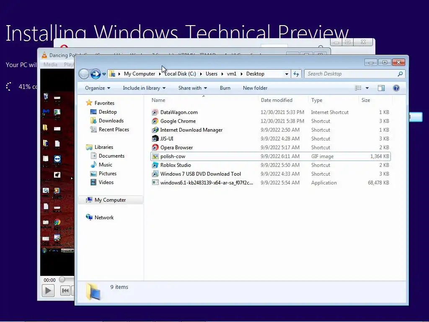The image size is (429, 322).
Task: Click the 9 items status text
Action: [x=119, y=287]
